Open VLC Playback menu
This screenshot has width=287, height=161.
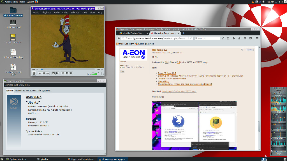(x=46, y=12)
